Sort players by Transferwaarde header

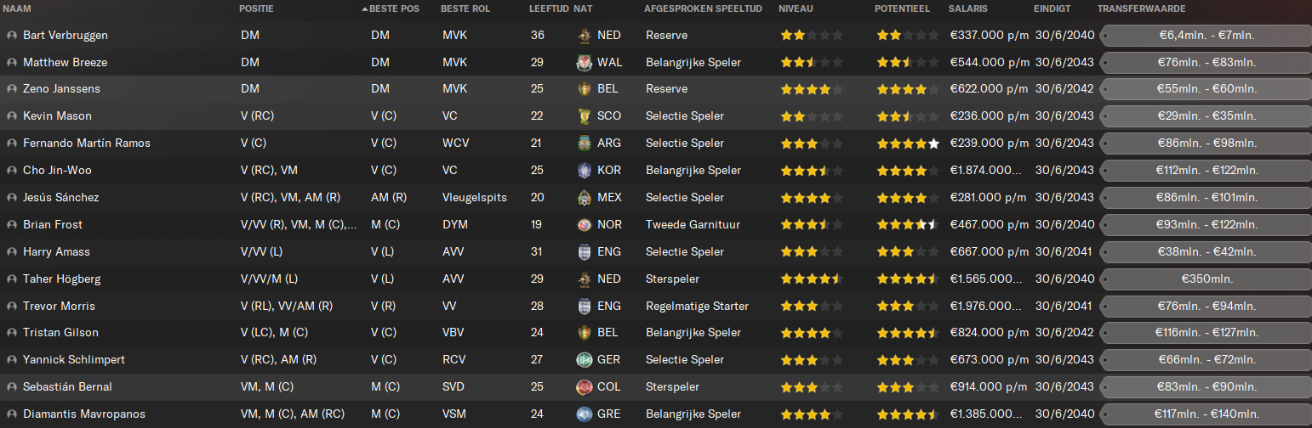1141,8
